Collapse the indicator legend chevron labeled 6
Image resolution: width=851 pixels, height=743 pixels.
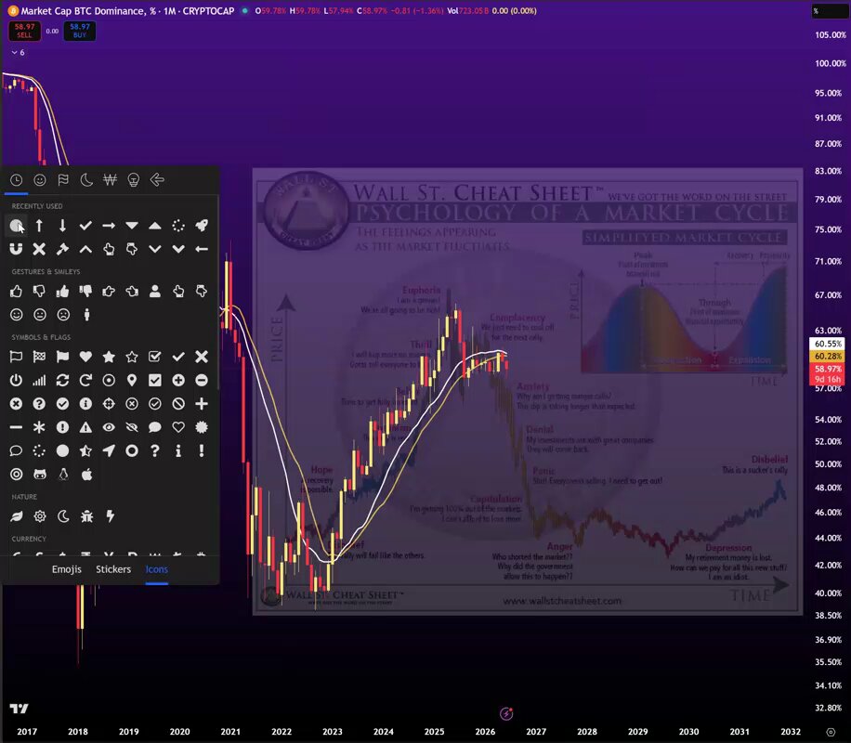(18, 53)
